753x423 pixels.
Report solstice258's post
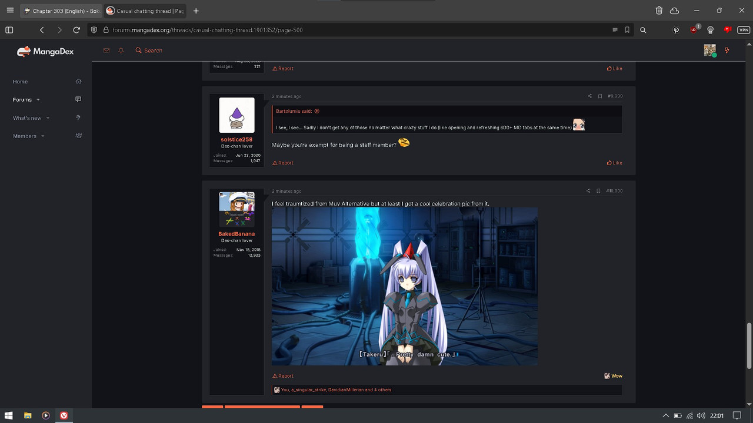pyautogui.click(x=282, y=163)
